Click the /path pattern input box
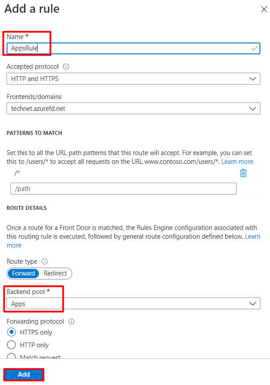The height and width of the screenshot is (385, 270). [123, 189]
